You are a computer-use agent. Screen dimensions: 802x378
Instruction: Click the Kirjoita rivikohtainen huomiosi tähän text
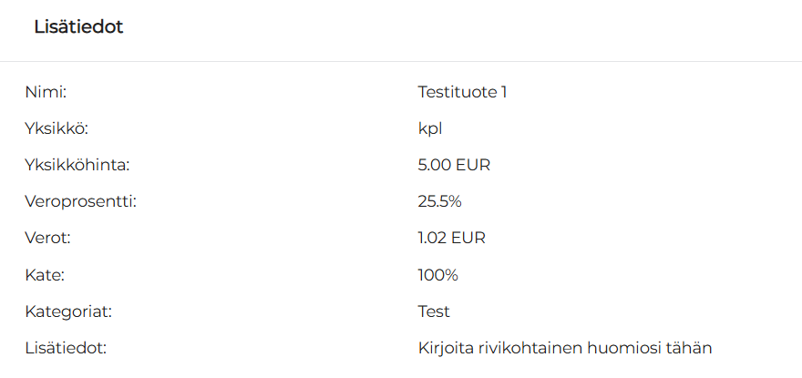tap(564, 348)
